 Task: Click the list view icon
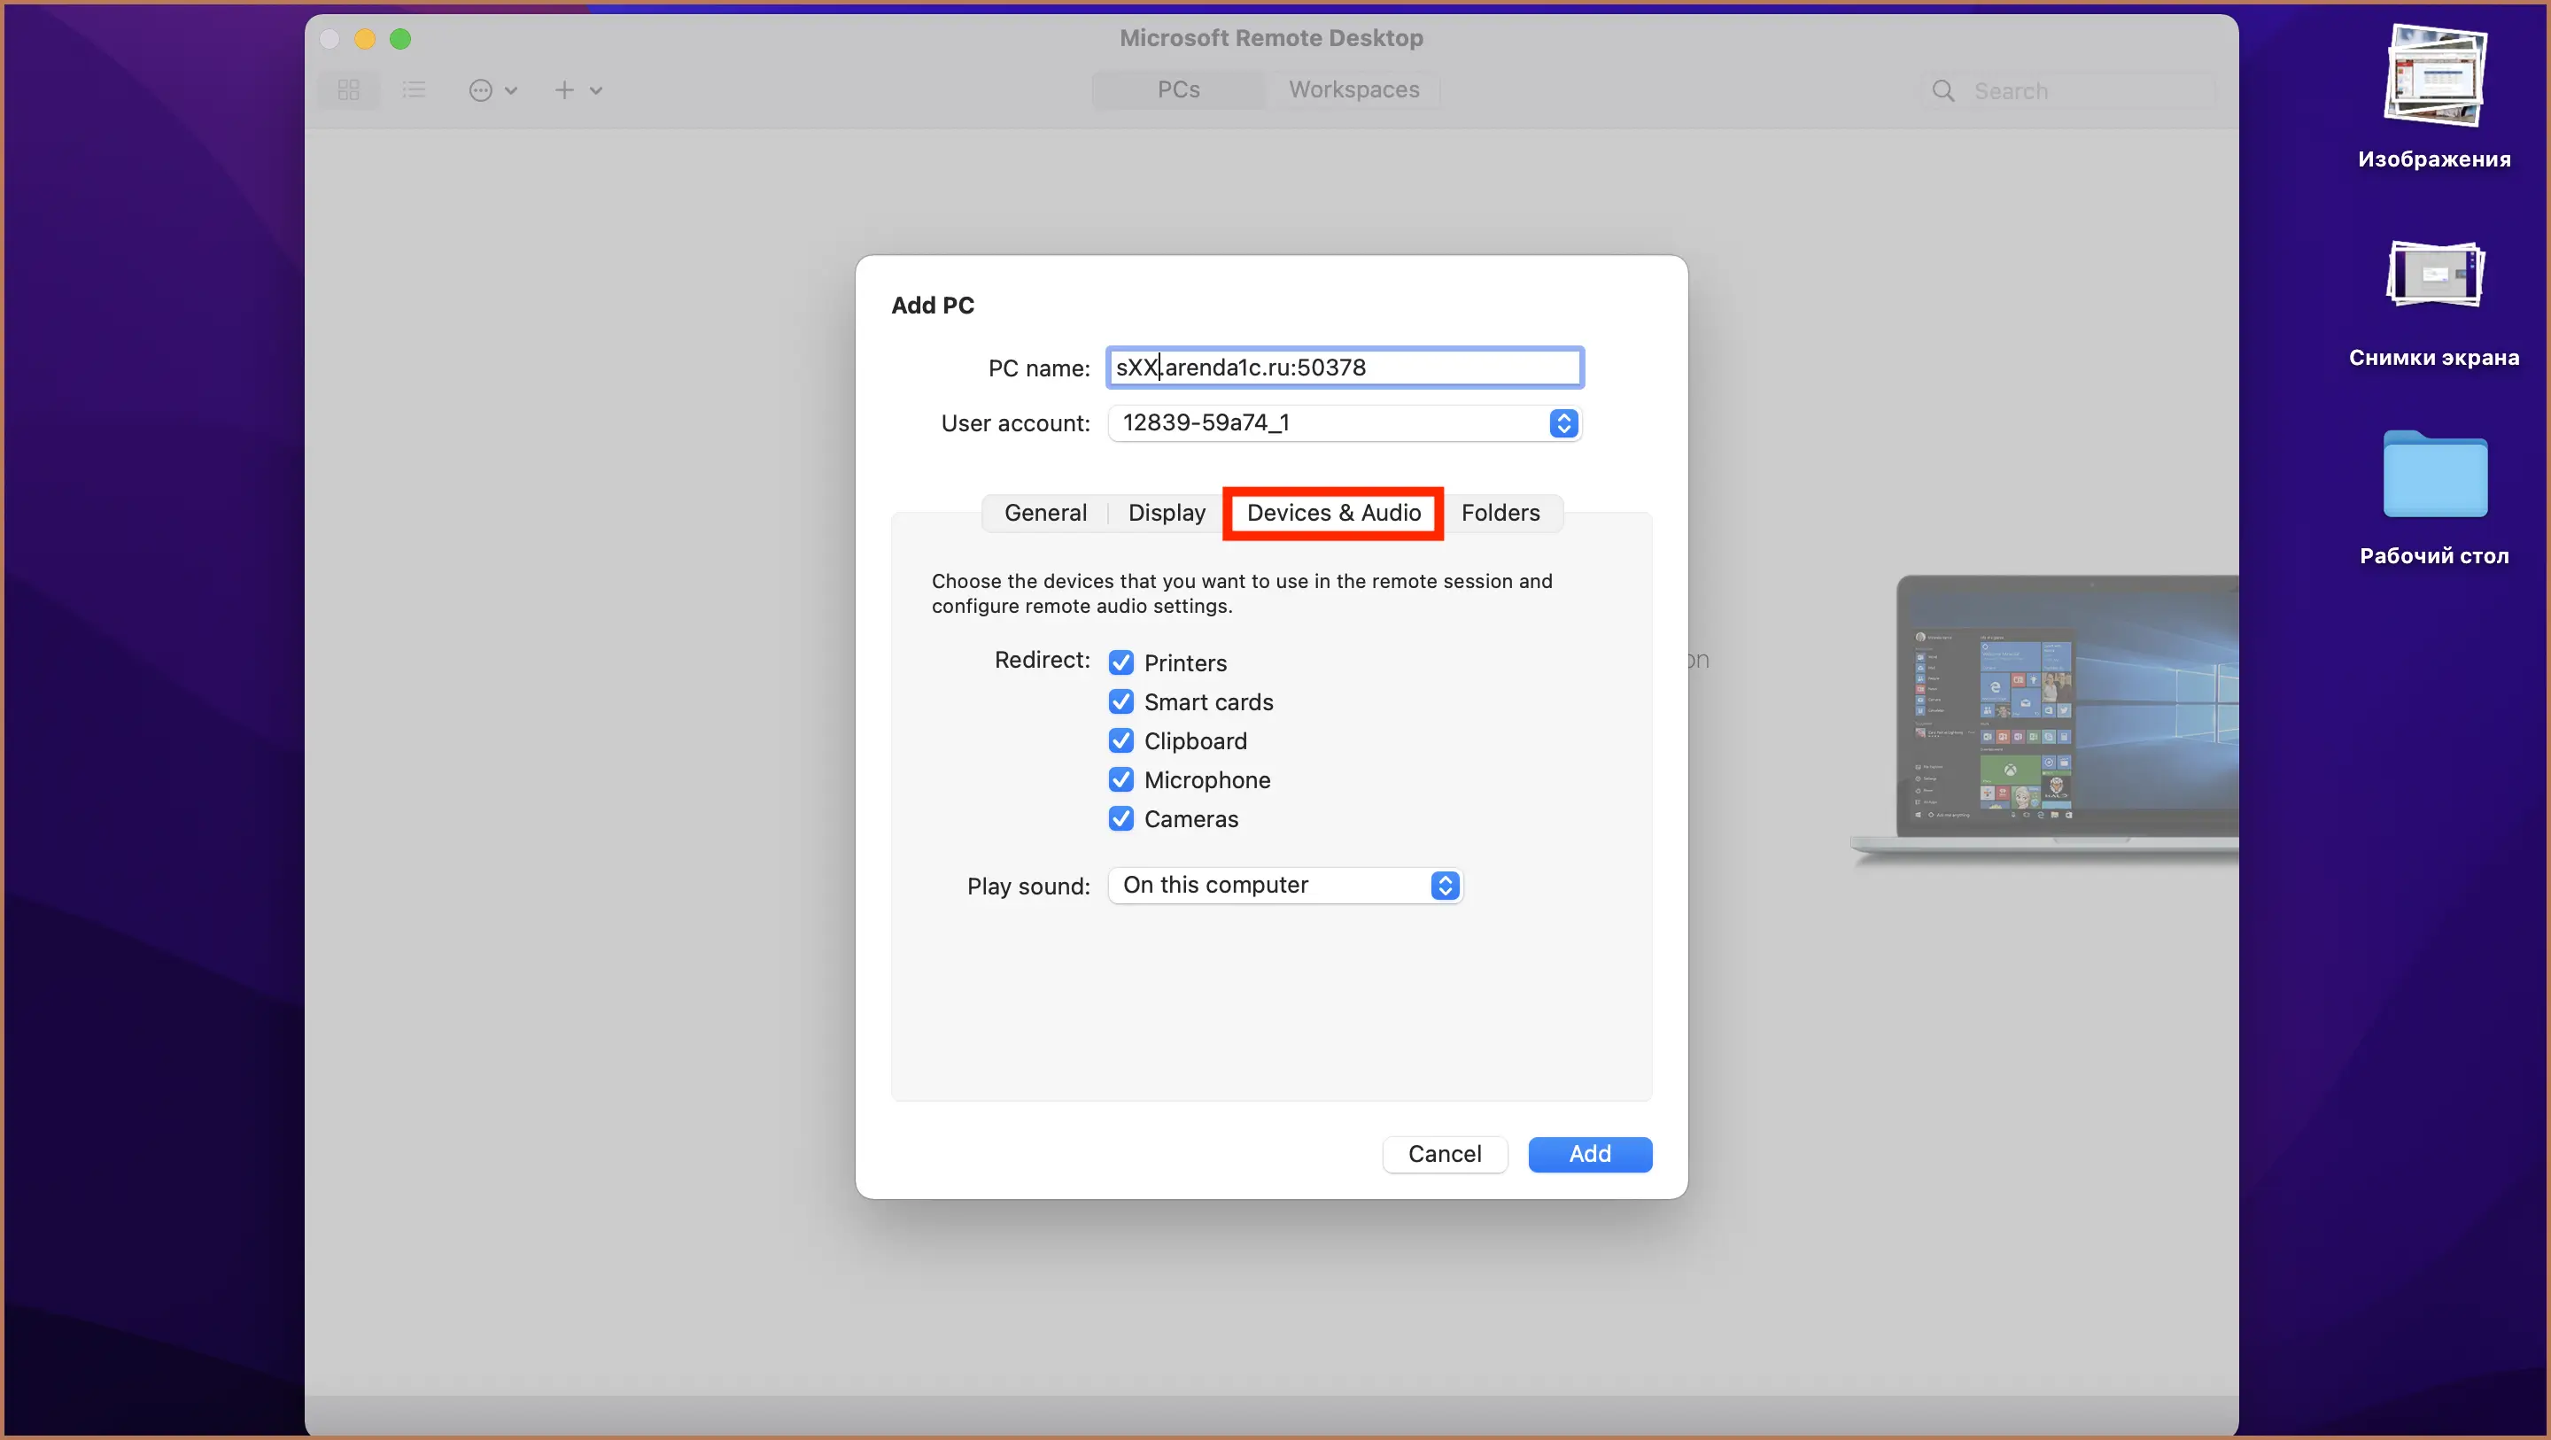pos(415,89)
